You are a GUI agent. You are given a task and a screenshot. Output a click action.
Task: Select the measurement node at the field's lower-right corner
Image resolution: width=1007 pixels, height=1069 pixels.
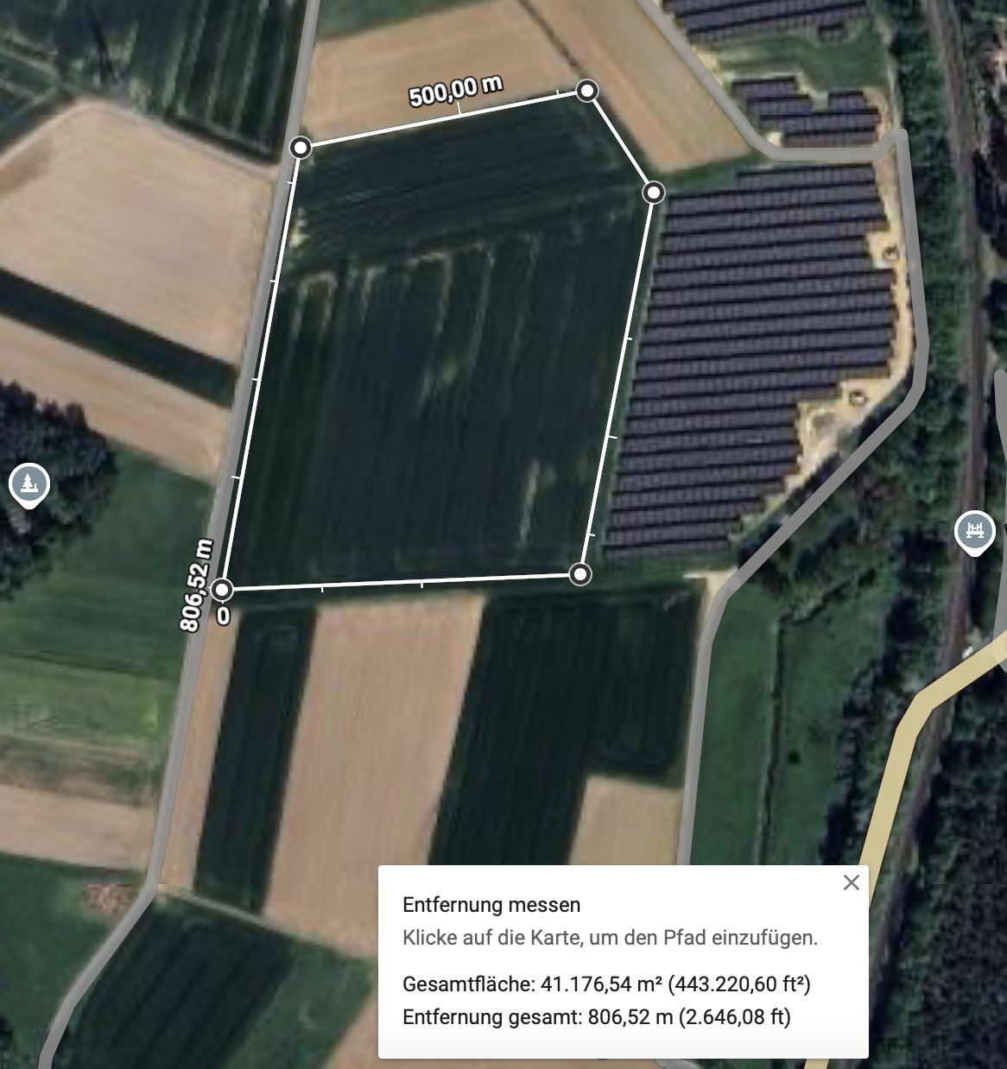pos(580,573)
